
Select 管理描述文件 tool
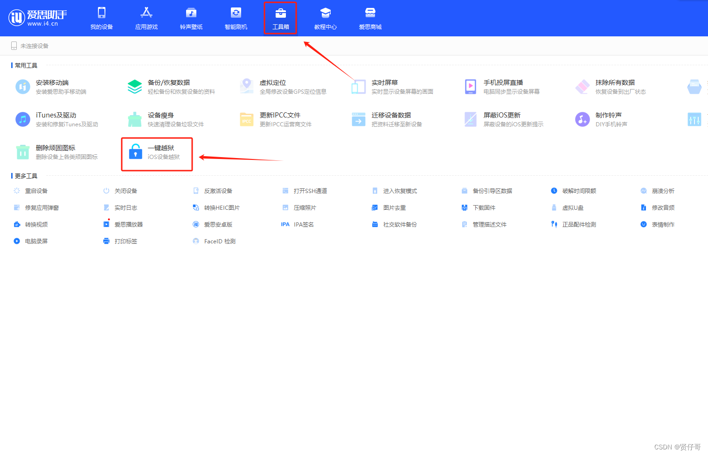[484, 224]
